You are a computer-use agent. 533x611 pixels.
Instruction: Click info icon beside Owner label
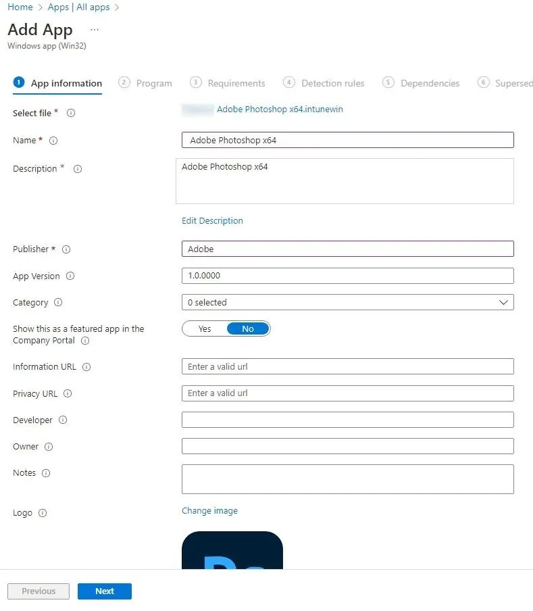[x=49, y=447]
